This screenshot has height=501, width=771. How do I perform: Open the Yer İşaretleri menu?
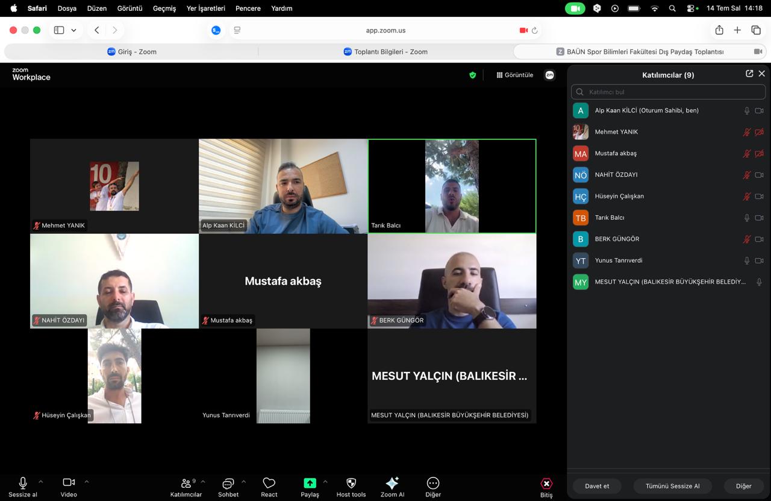tap(206, 8)
